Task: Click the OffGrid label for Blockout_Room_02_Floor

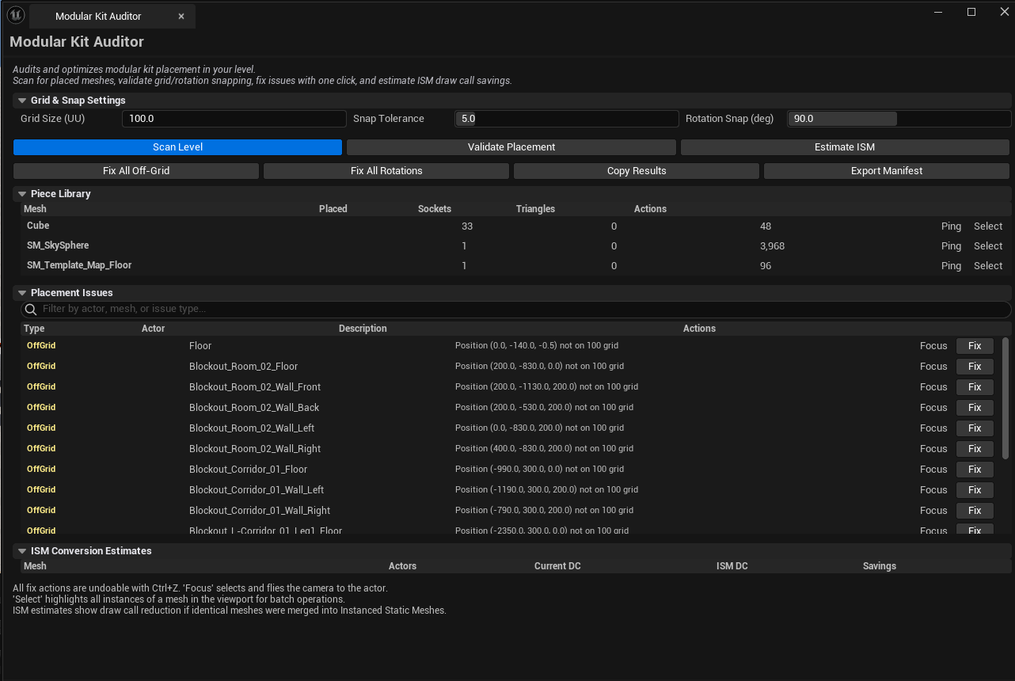Action: point(41,367)
